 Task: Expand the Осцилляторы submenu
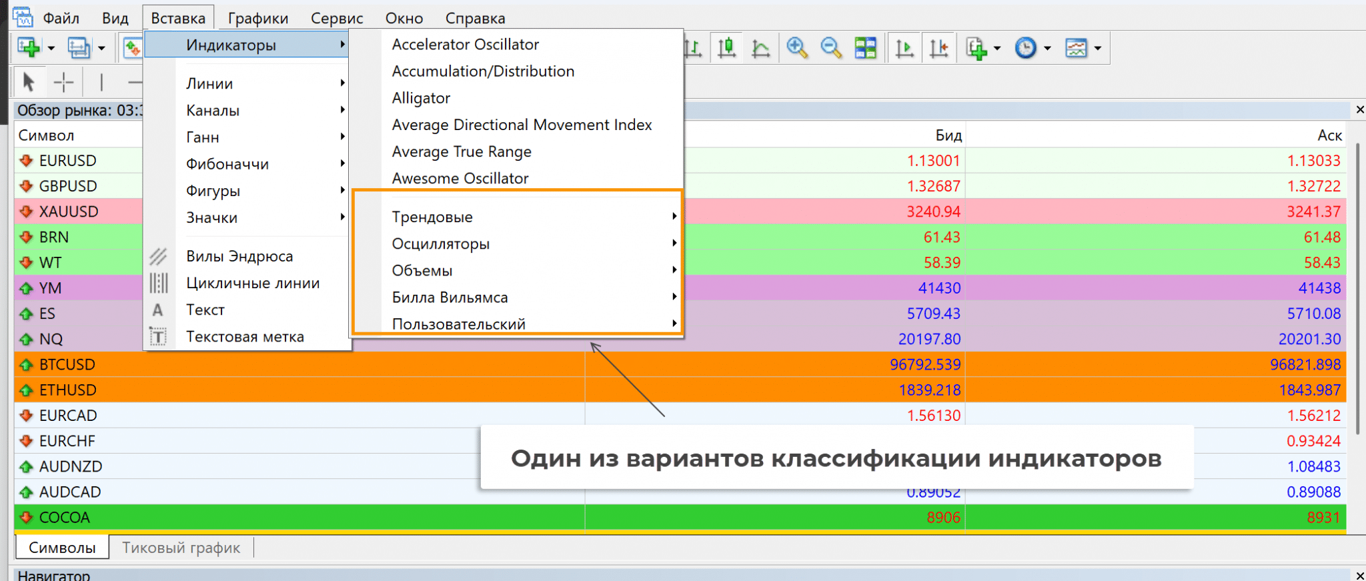(441, 244)
